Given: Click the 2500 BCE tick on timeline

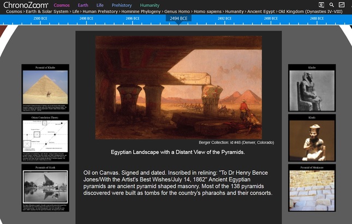Looking at the screenshot, I should pyautogui.click(x=40, y=18).
